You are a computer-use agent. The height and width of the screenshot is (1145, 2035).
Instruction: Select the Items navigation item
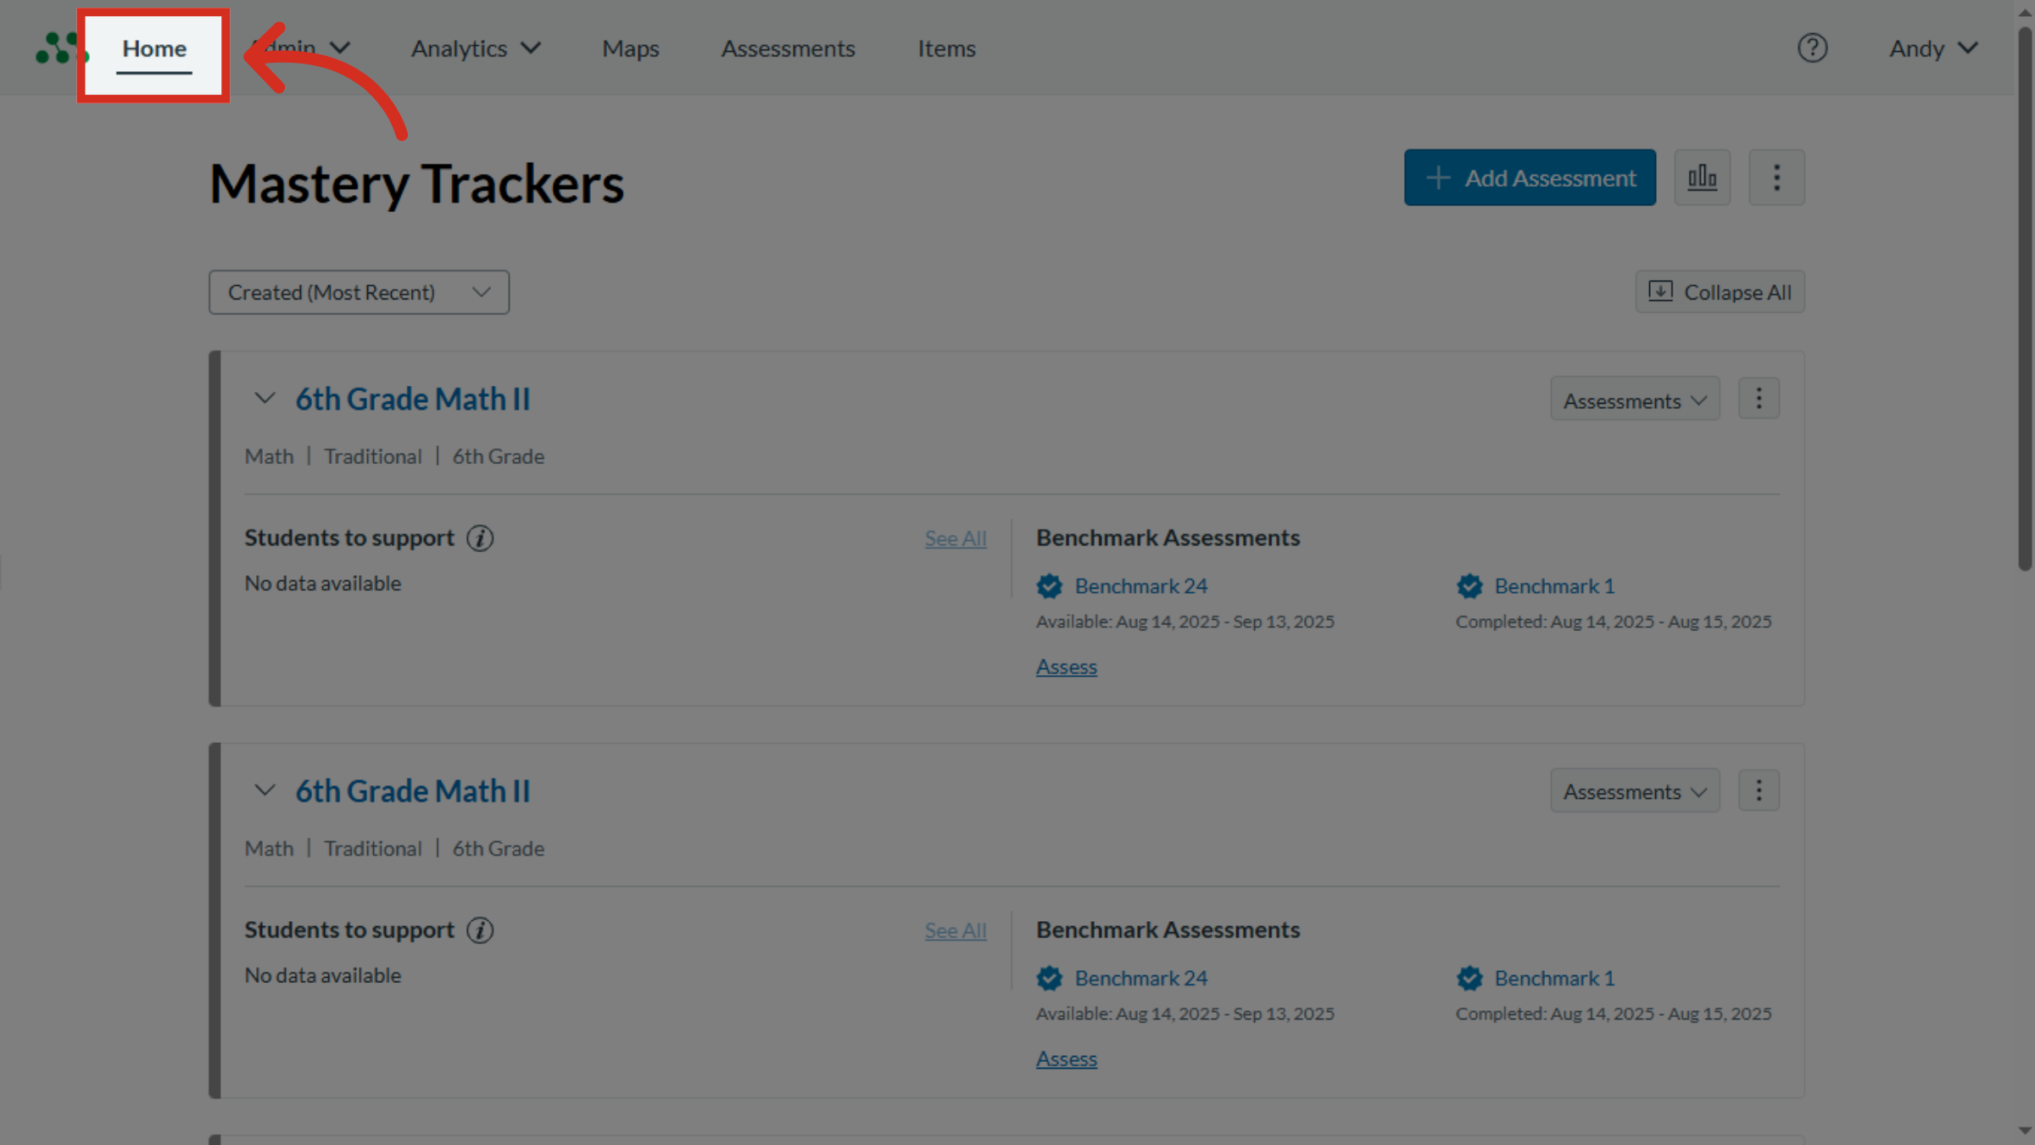coord(946,48)
